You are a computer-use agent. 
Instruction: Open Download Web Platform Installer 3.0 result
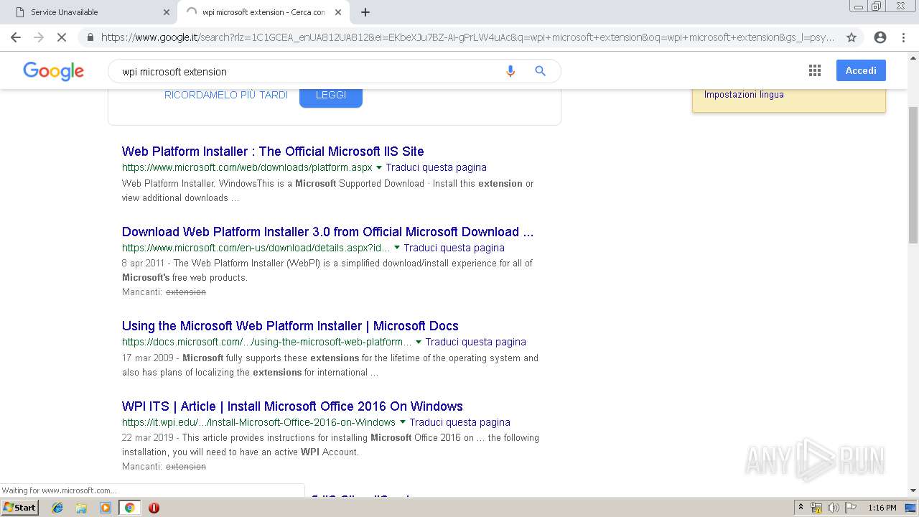click(x=327, y=232)
